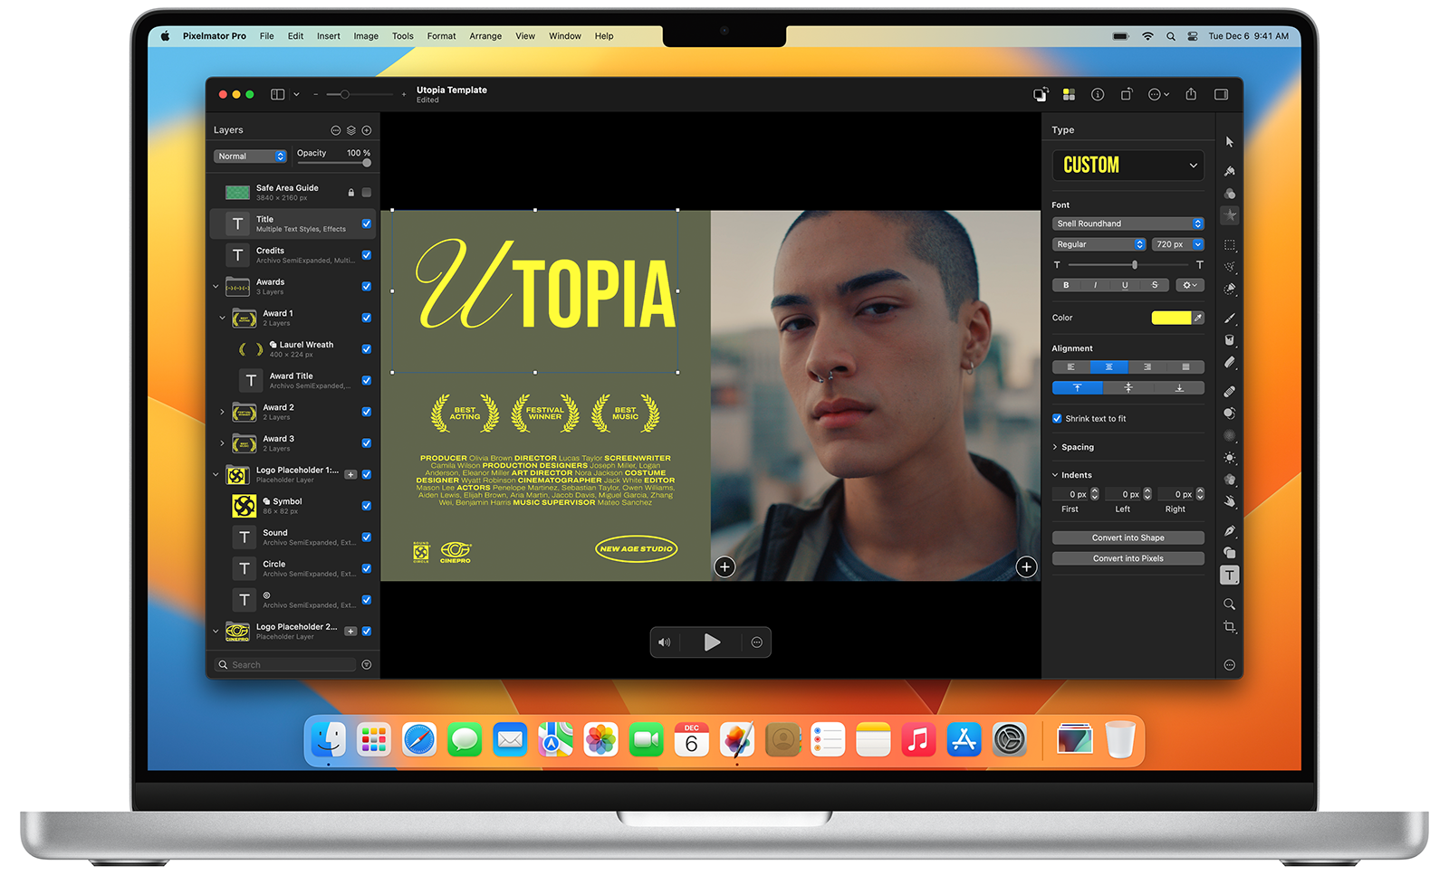Click the layer Search field
The image size is (1449, 875).
(x=286, y=665)
